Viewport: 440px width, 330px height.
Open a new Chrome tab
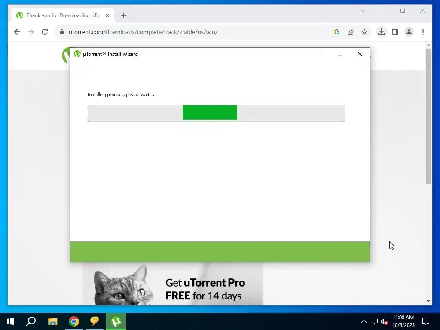pyautogui.click(x=123, y=15)
